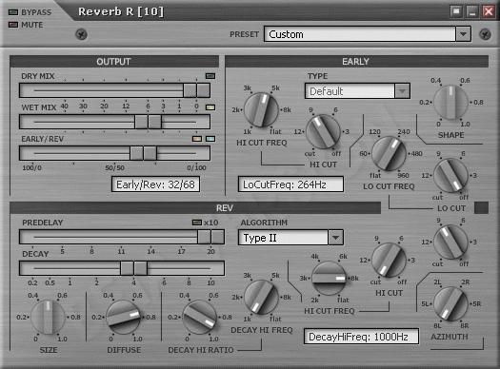Click the AZIMUTH knob

[450, 304]
